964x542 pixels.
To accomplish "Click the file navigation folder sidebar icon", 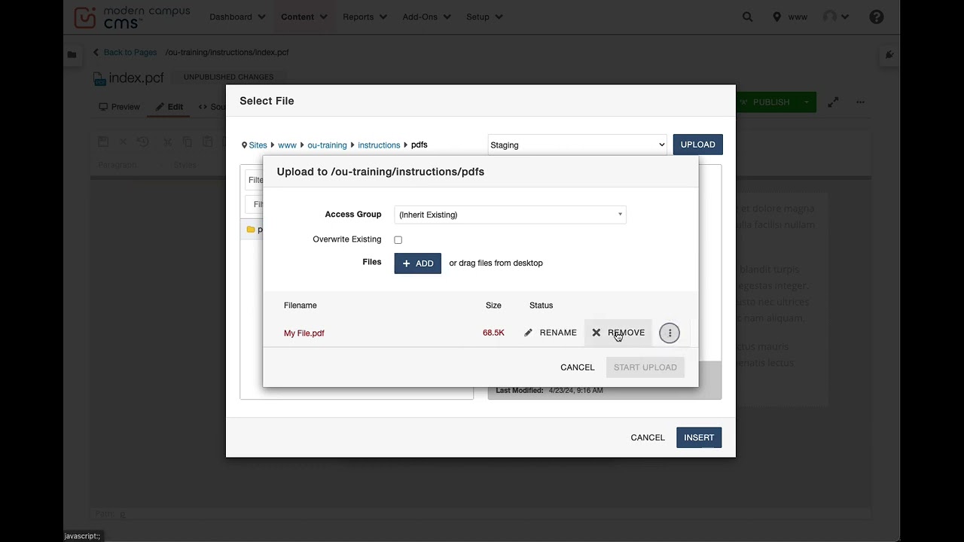I will coord(72,54).
